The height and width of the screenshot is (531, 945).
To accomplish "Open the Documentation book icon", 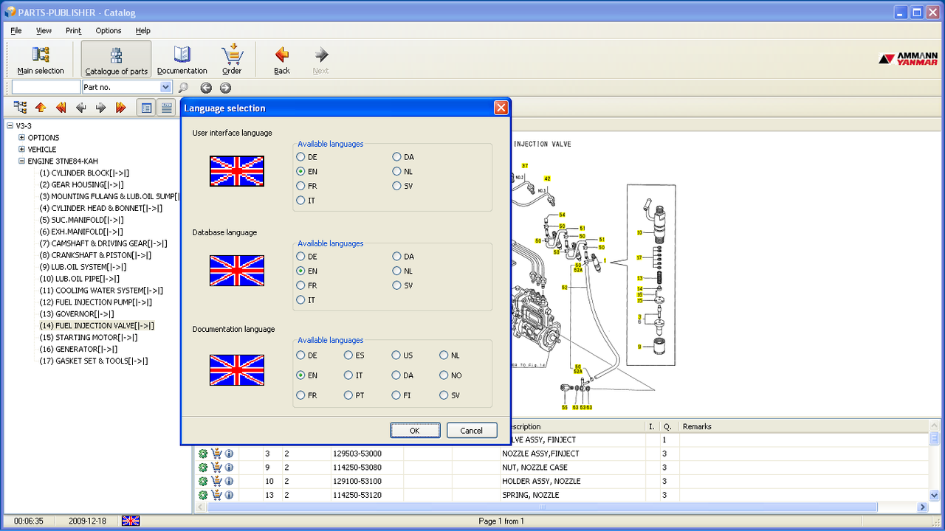I will (x=182, y=55).
